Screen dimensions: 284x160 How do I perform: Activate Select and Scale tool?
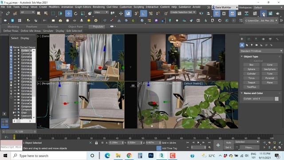83,13
